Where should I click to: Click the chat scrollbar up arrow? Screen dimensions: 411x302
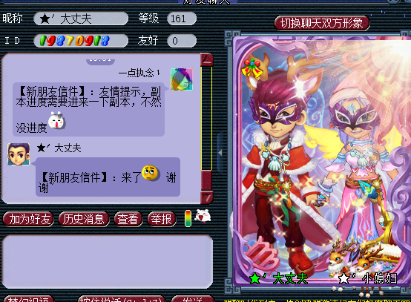[206, 60]
